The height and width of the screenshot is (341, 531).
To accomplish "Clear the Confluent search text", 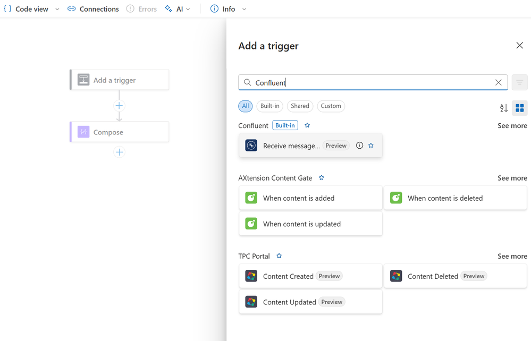I will (x=499, y=82).
